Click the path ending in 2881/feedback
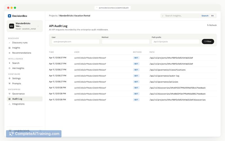 click(177, 94)
